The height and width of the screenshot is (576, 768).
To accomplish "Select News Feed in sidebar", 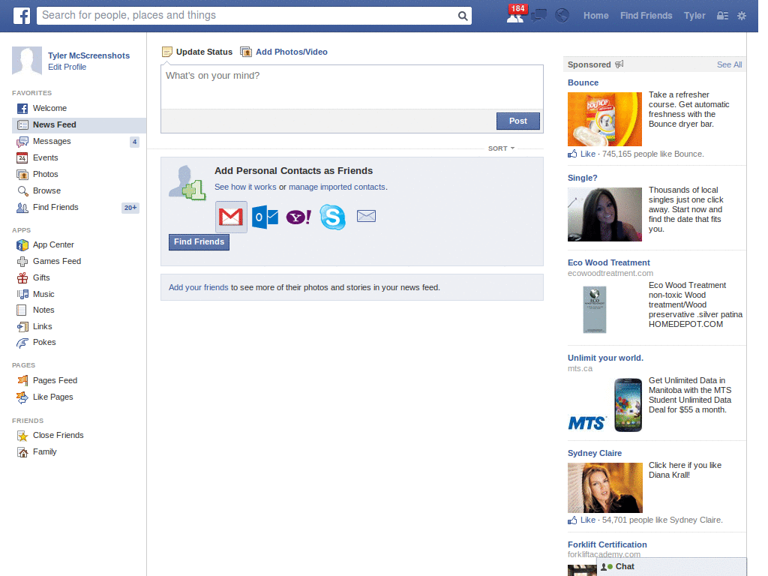I will (79, 125).
